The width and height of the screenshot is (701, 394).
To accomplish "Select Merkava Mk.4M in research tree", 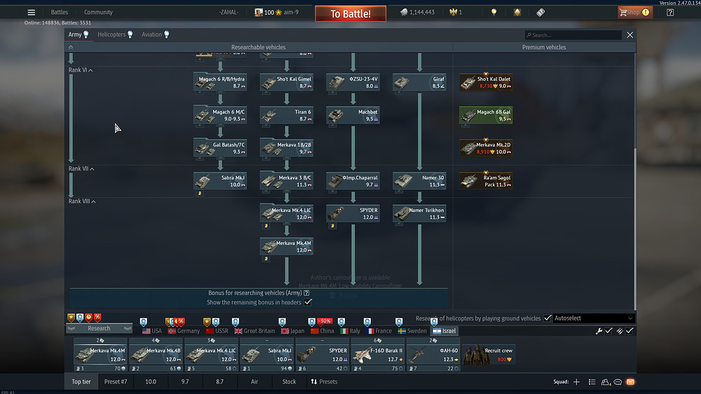I will pyautogui.click(x=287, y=246).
